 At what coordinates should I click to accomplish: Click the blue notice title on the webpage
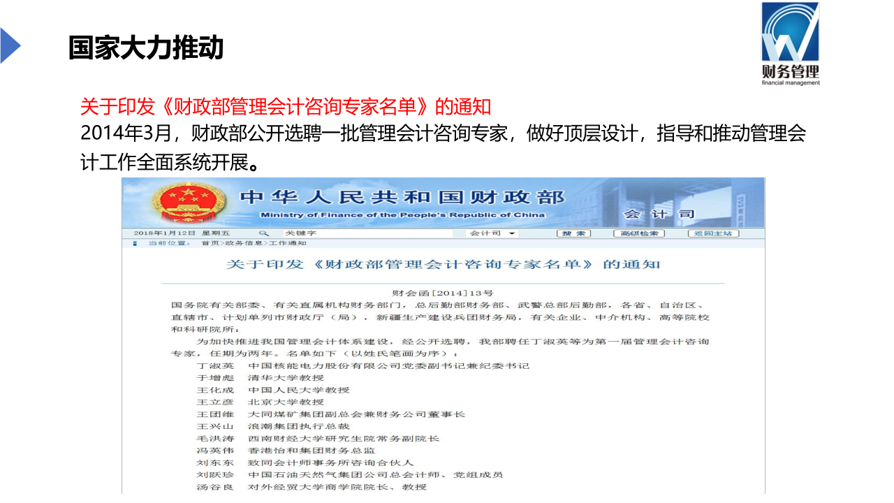pos(444,265)
